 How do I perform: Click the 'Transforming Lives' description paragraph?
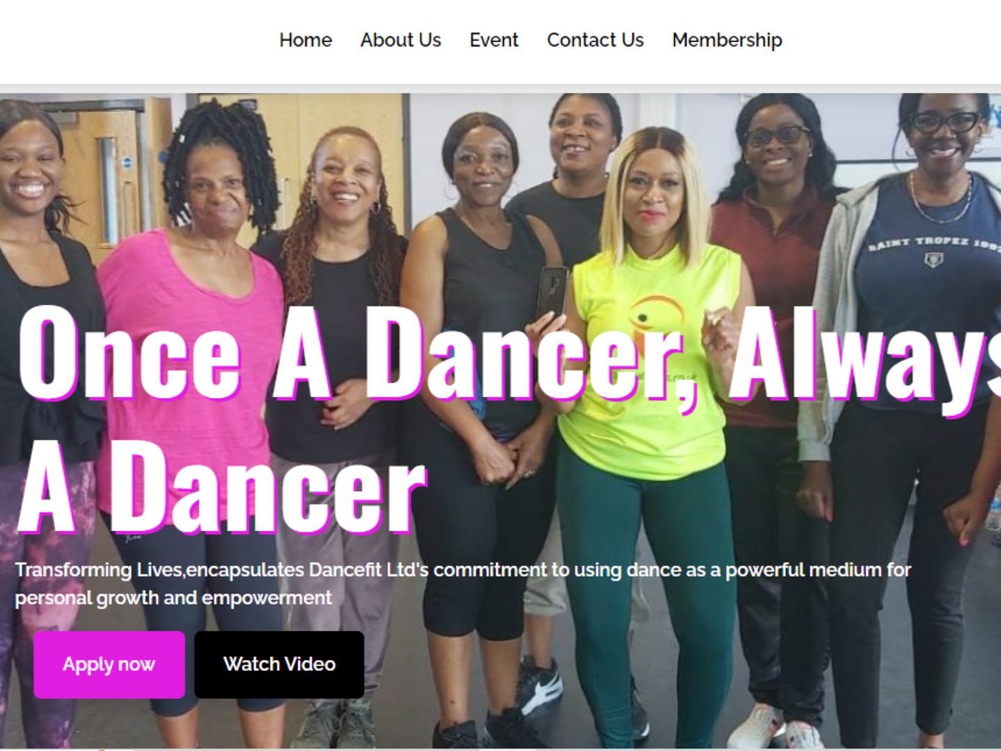463,583
